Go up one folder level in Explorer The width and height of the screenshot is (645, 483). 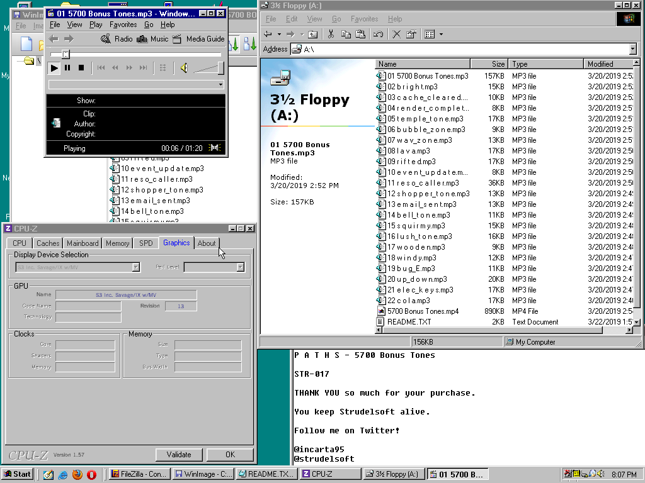(312, 34)
